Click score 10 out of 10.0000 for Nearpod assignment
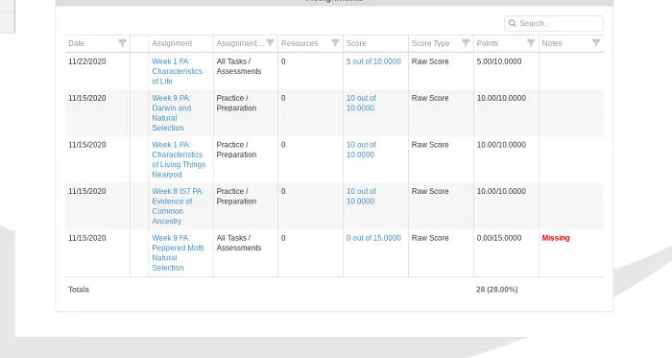Screen dimensions: 672x358 pyautogui.click(x=361, y=150)
